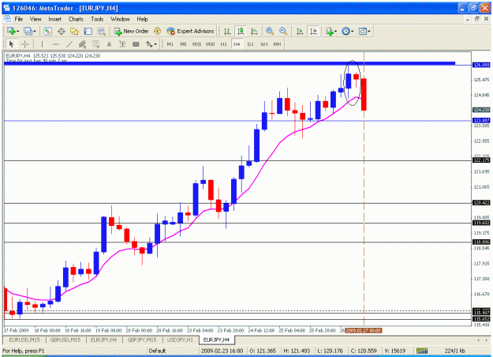493x357 pixels.
Task: Select the Horizontal Line drawing tool
Action: pos(56,44)
